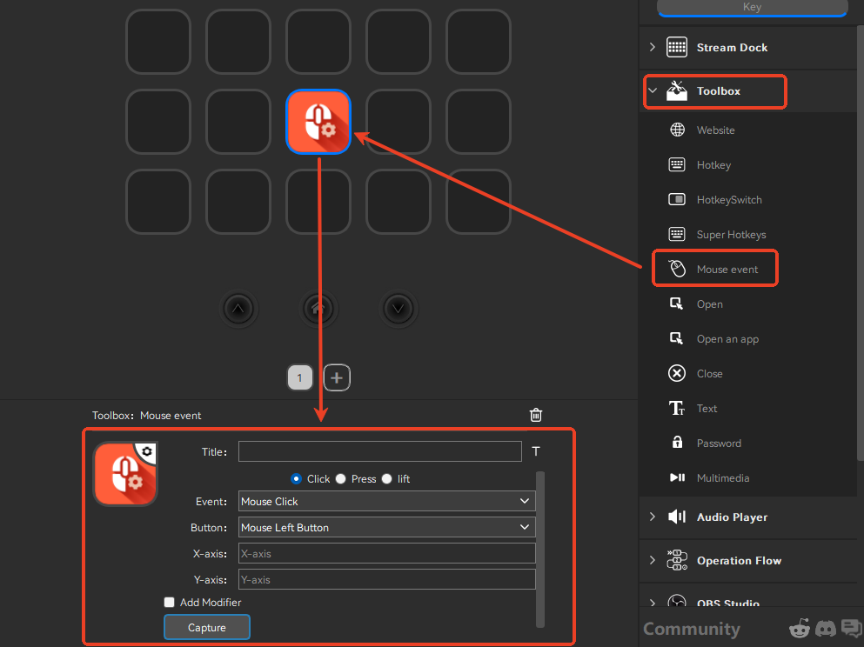
Task: Open the Discord community icon
Action: coord(825,628)
